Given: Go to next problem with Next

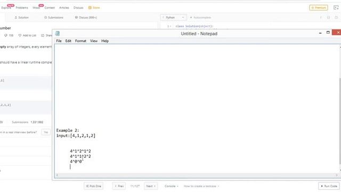Looking at the screenshot, I should click(x=151, y=186).
